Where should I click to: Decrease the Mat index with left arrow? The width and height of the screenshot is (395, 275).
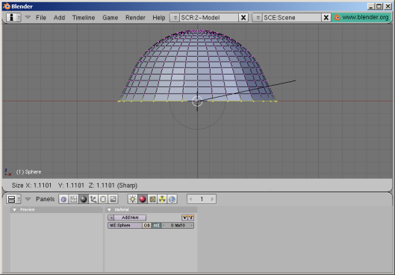pos(164,225)
